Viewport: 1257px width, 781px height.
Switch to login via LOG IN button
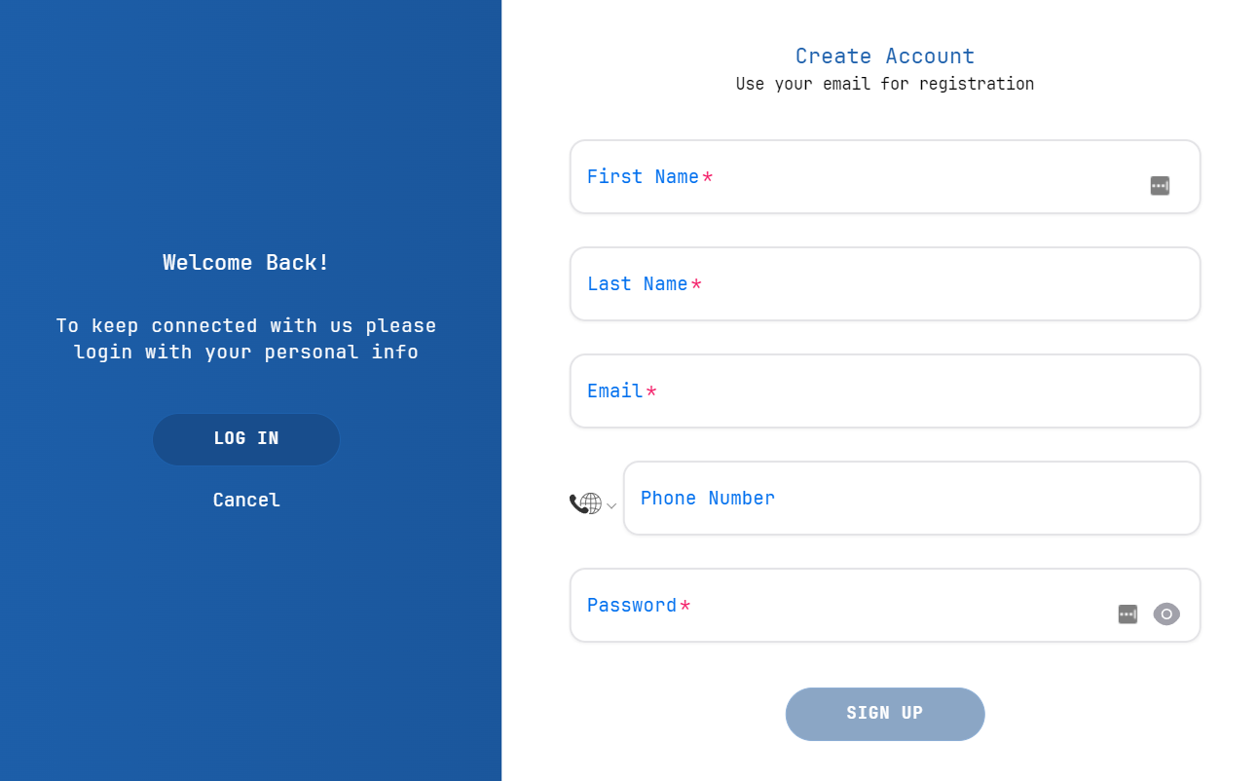tap(246, 439)
